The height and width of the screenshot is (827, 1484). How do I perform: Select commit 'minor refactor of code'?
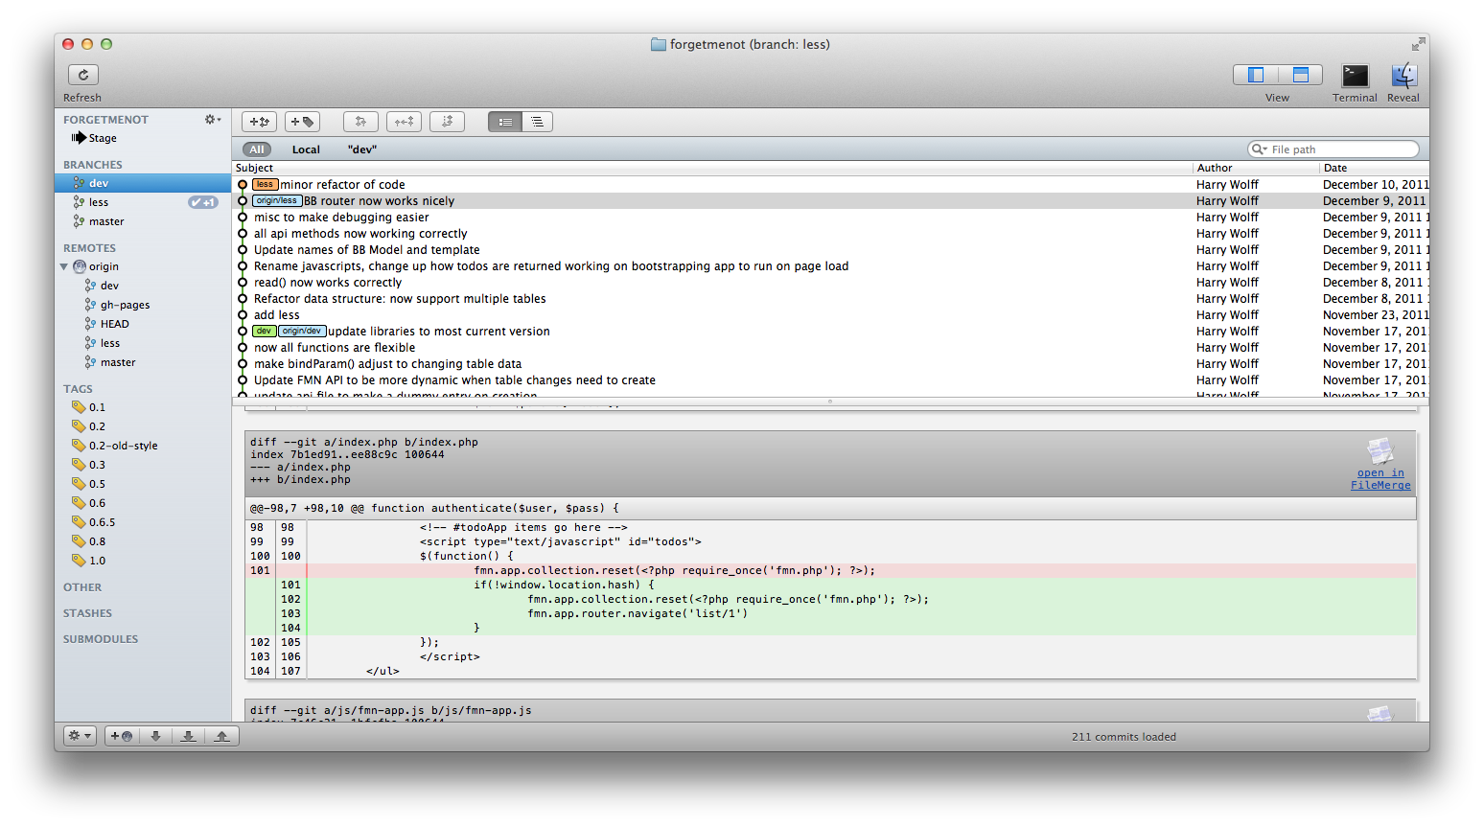pyautogui.click(x=830, y=185)
